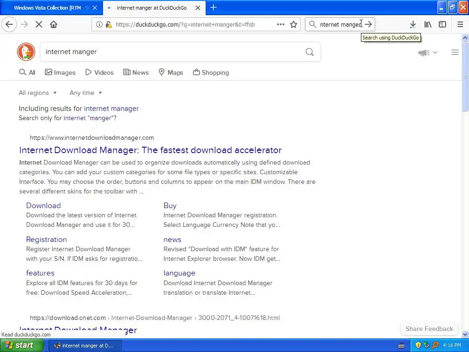
Task: Open the Registration sitelink
Action: tap(46, 239)
